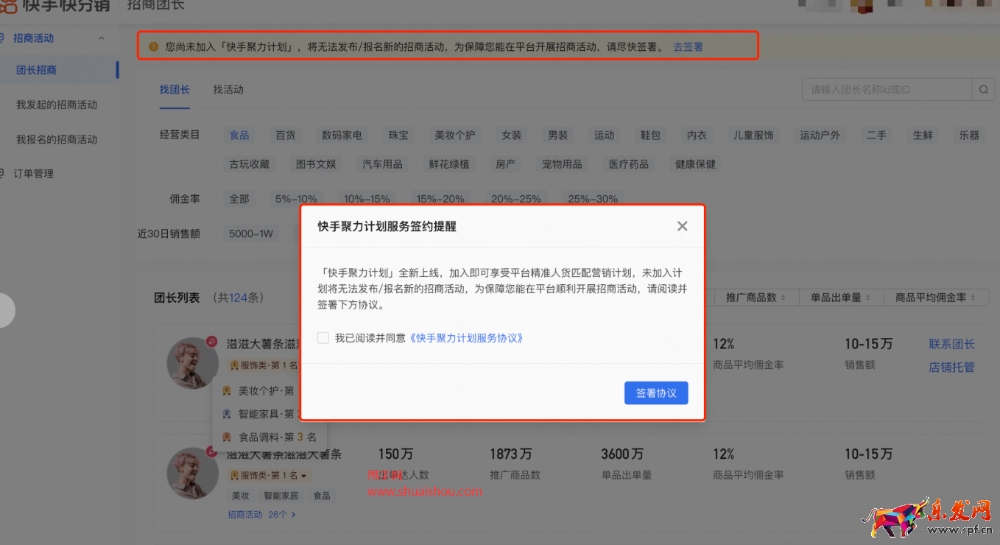Select the 美妆个护 category chip
This screenshot has width=1000, height=545.
click(455, 136)
